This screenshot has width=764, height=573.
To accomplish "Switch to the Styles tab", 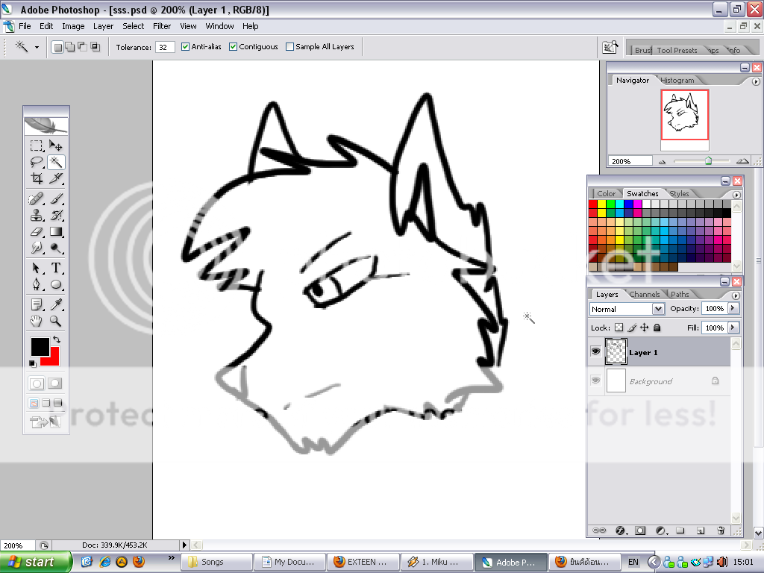I will (x=679, y=193).
